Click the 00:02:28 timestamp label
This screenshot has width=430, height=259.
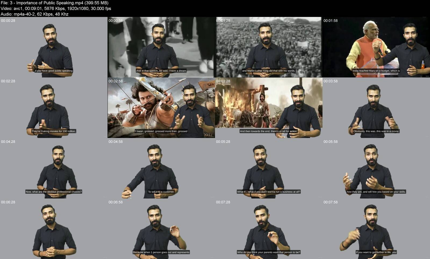[x=8, y=81]
